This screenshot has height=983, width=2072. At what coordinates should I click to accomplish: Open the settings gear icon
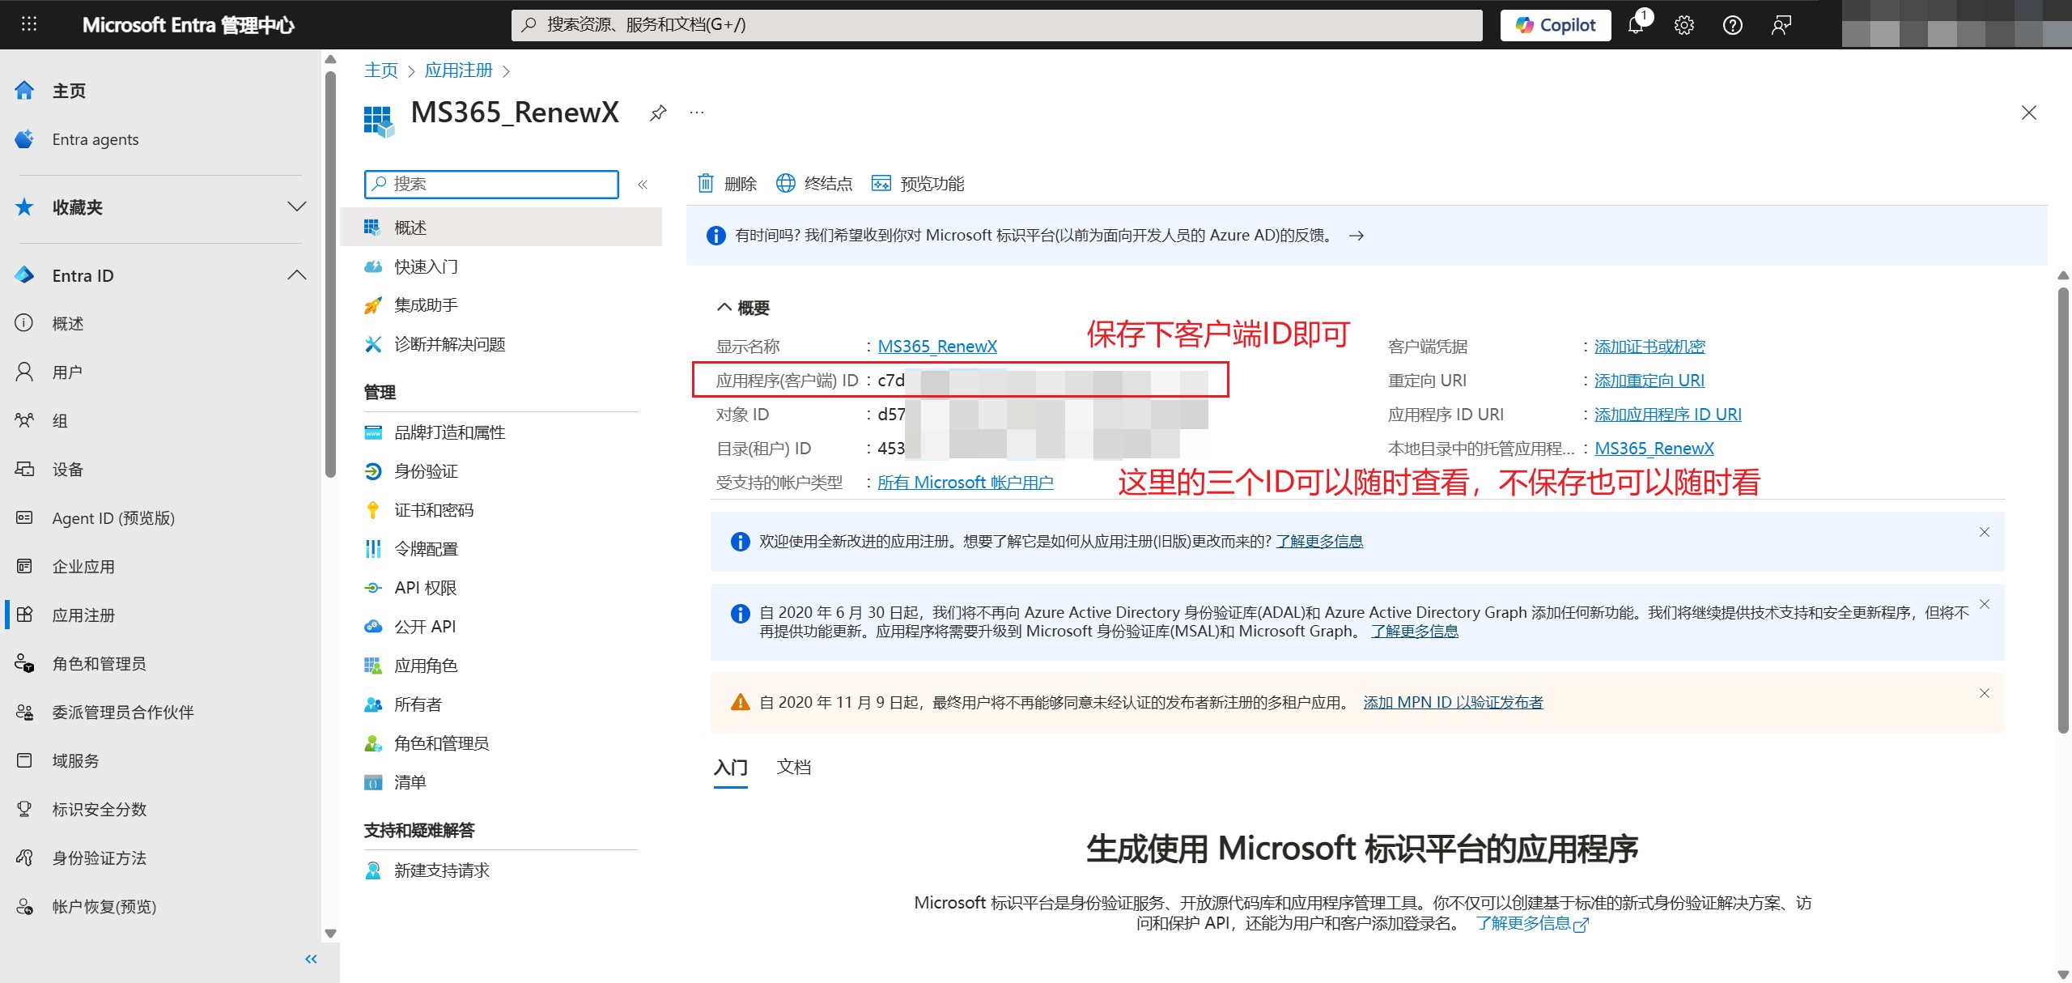pyautogui.click(x=1684, y=25)
